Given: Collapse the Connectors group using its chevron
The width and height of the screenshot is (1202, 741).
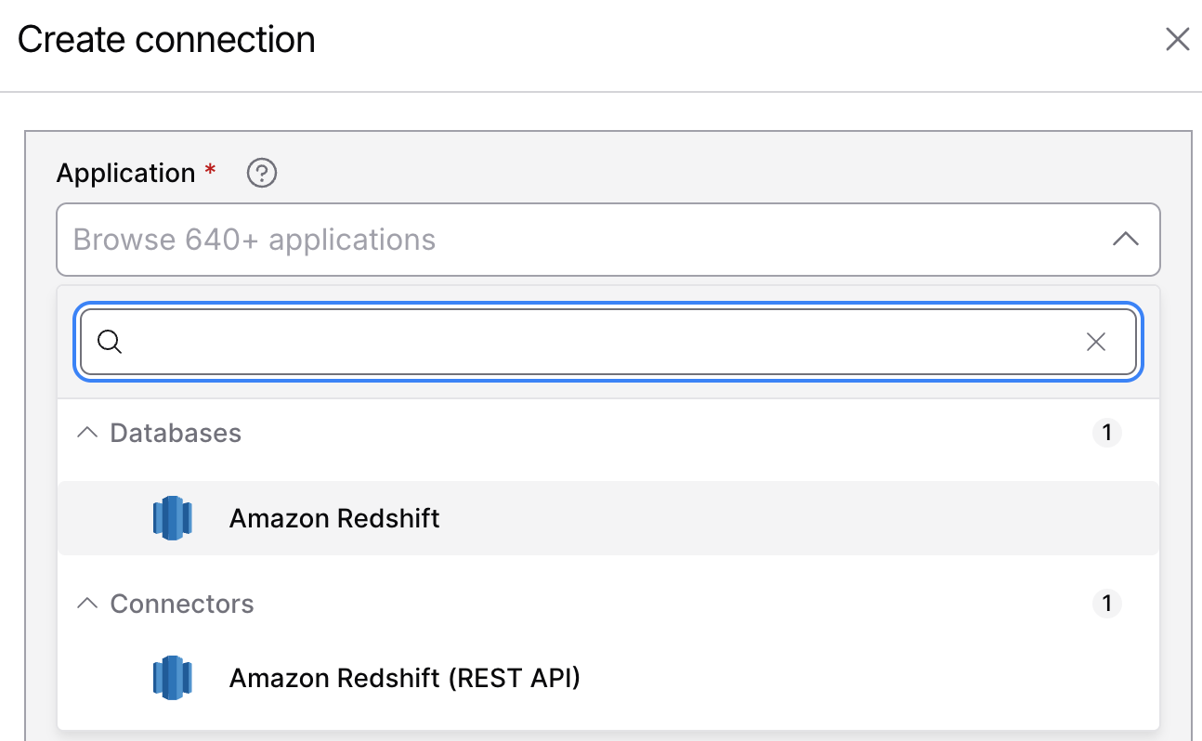Looking at the screenshot, I should [87, 604].
